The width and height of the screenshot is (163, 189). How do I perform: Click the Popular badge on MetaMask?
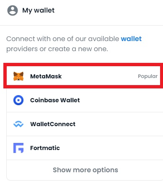[148, 76]
